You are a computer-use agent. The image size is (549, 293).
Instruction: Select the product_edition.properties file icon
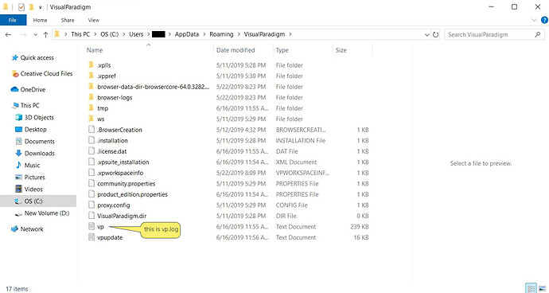click(91, 194)
